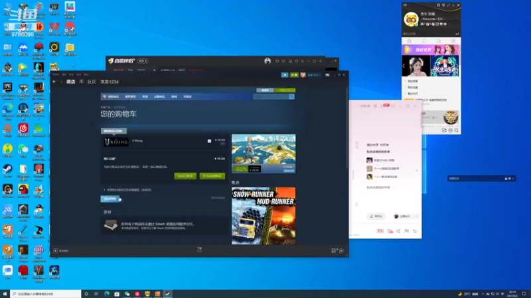The height and width of the screenshot is (298, 531).
Task: Open the home tab in YY window
Action: 409,41
